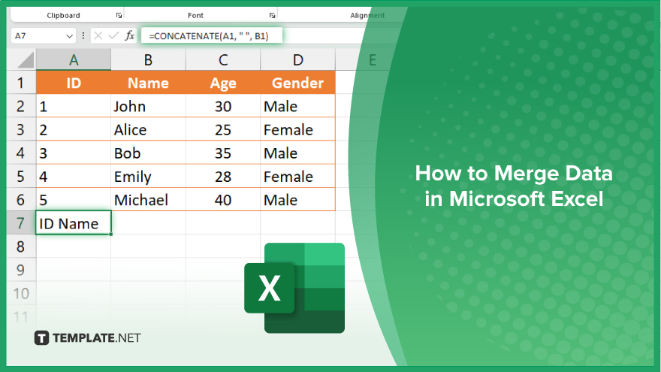Select row 10 header
This screenshot has height=372, width=661.
[21, 293]
